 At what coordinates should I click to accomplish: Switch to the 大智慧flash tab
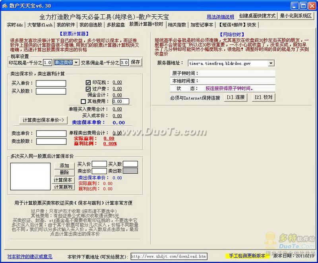click(40, 25)
